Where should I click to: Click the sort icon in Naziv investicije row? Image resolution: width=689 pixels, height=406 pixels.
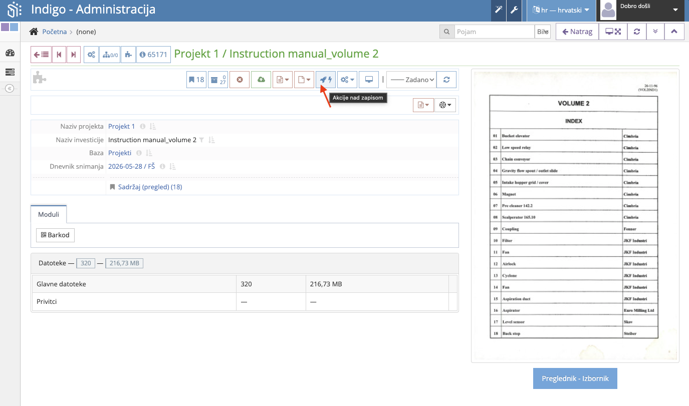coord(211,140)
